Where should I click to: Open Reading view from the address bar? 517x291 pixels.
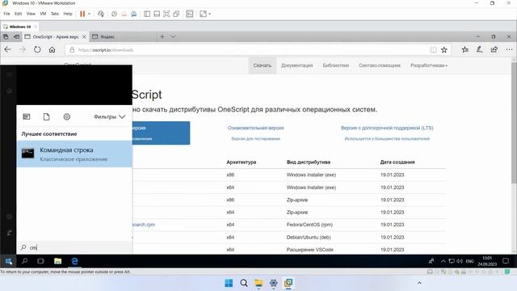[433, 50]
